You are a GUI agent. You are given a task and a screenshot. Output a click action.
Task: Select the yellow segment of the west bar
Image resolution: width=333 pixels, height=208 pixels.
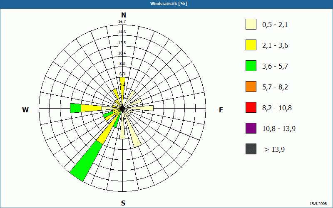point(91,108)
